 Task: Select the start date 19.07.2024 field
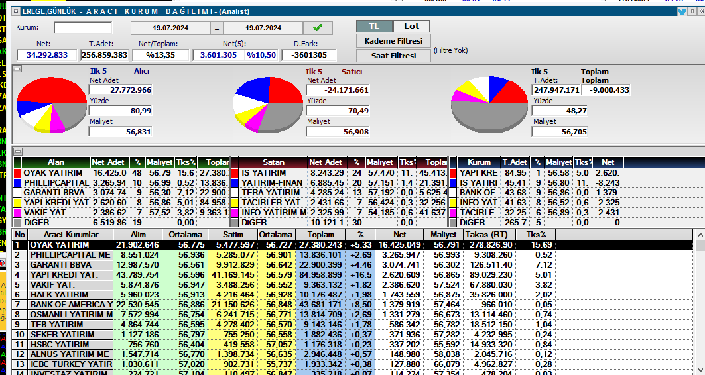coord(170,28)
